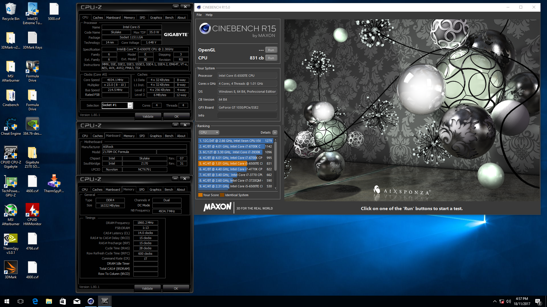This screenshot has height=307, width=547.
Task: Open the Help menu in Cinebench
Action: (x=209, y=15)
